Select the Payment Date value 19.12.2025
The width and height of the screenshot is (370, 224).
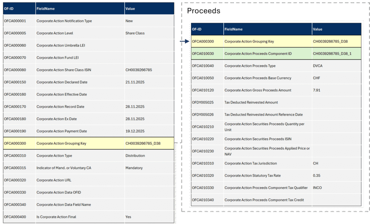[x=135, y=131]
